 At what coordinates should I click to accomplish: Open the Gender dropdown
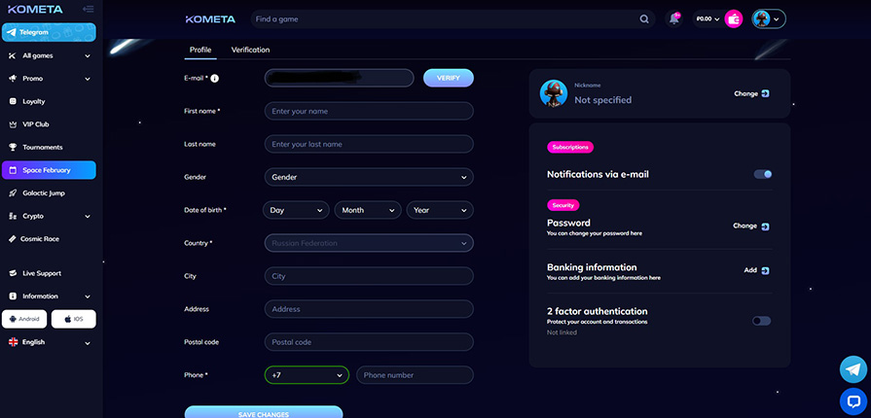coord(369,177)
